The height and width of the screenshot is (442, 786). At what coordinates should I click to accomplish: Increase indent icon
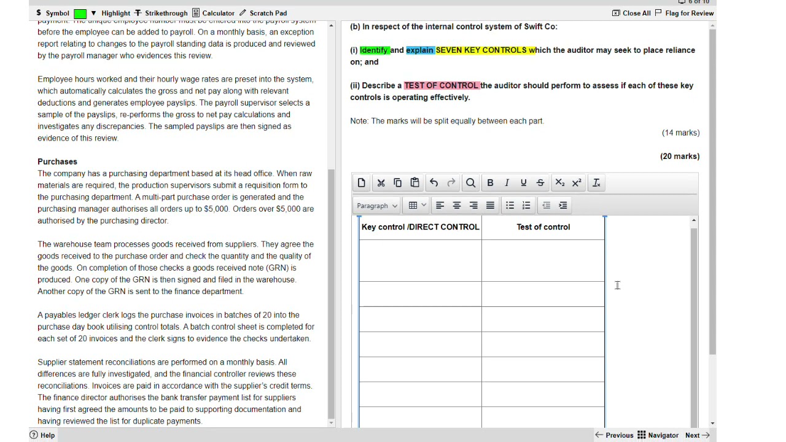pos(563,206)
